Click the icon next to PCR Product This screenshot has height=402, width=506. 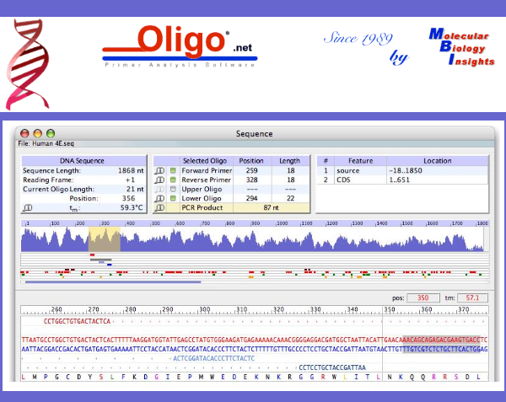159,207
